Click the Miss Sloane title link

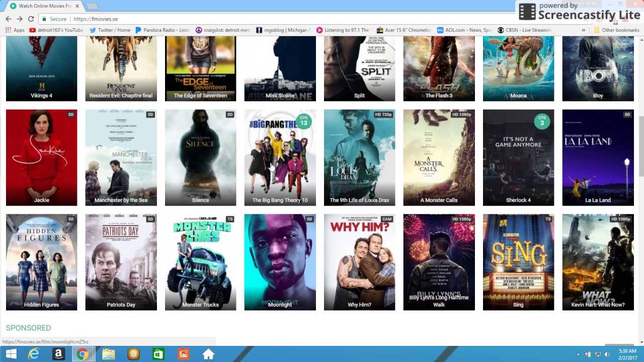pyautogui.click(x=280, y=96)
